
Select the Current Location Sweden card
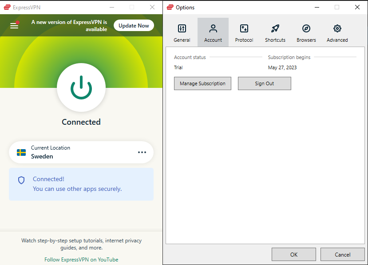pos(81,152)
